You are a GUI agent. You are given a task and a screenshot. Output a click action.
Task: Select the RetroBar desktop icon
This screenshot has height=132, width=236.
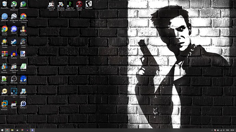[x=14, y=104]
